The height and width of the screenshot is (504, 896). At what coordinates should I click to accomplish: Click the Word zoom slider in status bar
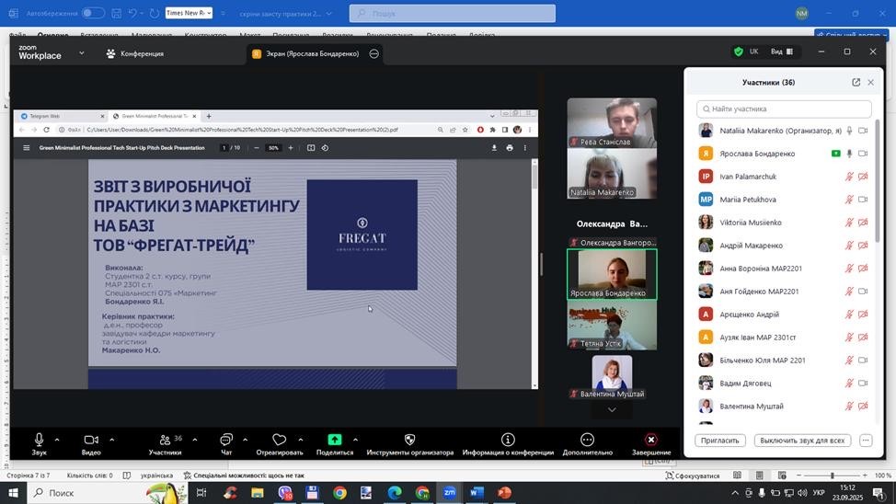832,475
